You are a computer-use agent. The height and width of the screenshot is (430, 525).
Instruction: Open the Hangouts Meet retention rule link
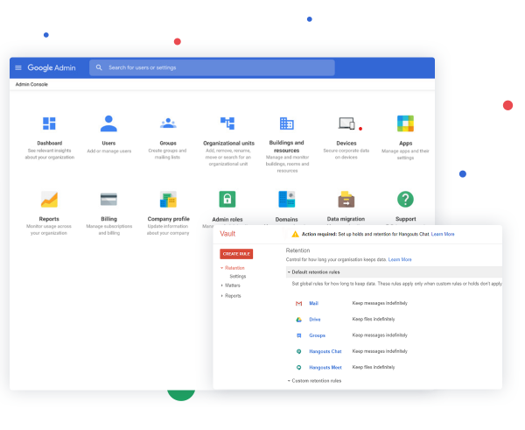325,367
